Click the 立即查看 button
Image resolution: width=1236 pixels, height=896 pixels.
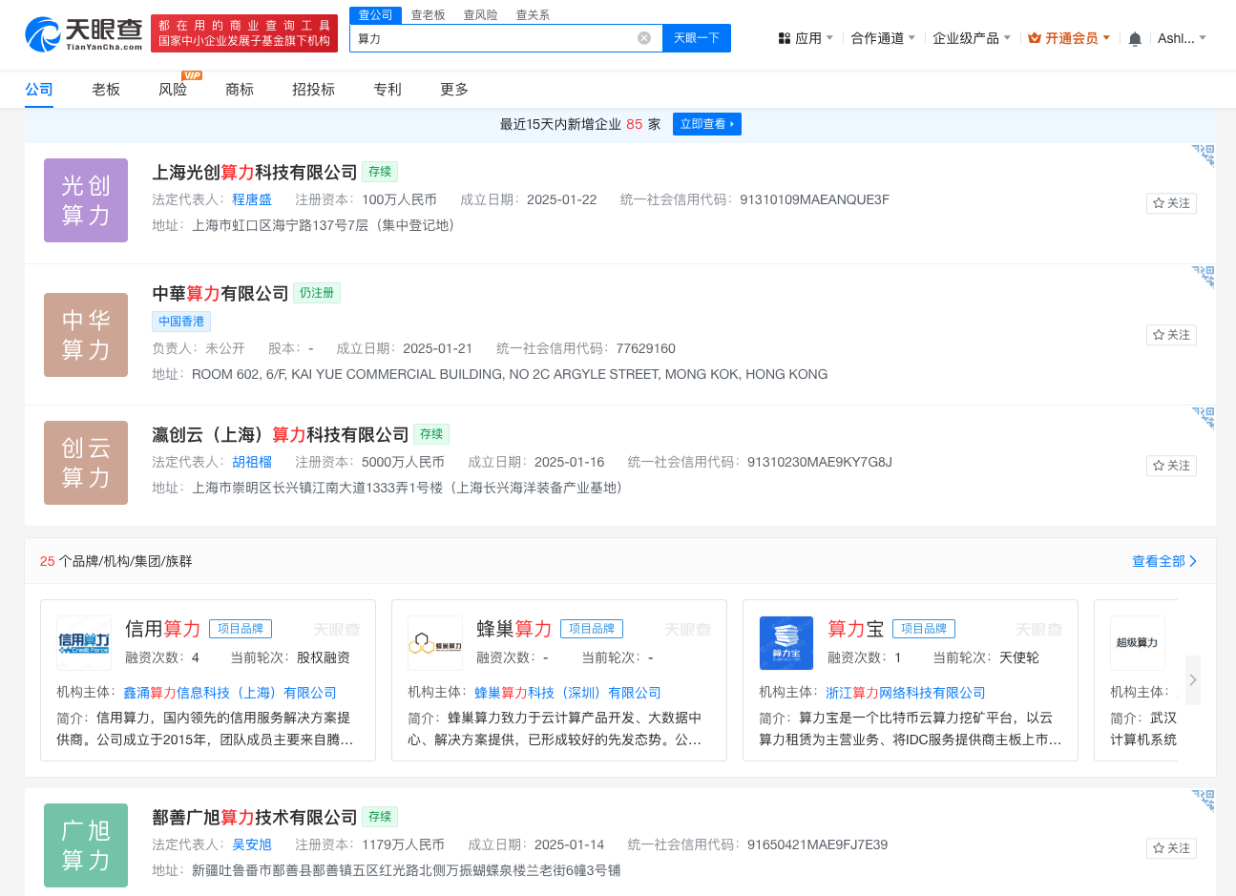[707, 124]
